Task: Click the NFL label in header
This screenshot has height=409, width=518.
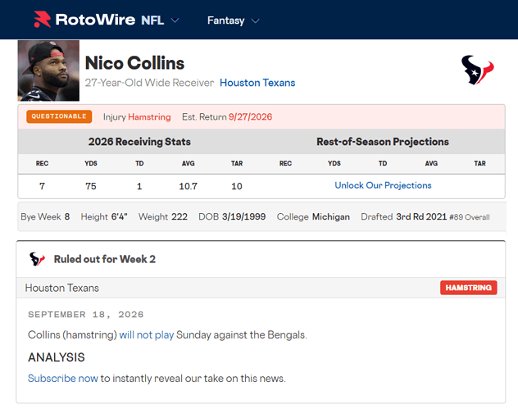Action: coord(152,20)
